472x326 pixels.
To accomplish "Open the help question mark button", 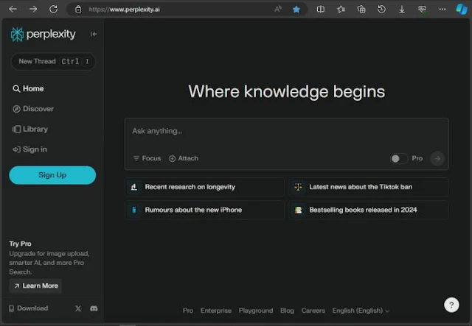I will [x=451, y=305].
